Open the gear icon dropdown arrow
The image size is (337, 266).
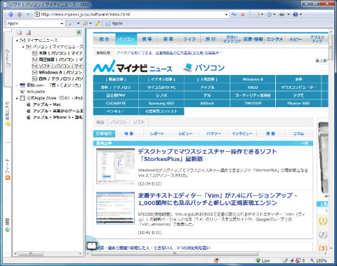[x=275, y=15]
